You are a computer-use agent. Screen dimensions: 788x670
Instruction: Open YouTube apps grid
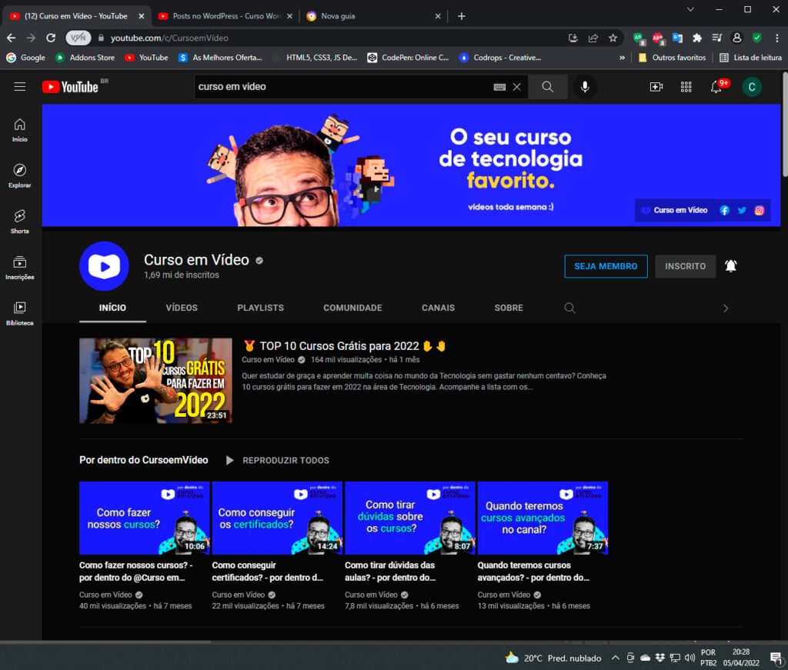(x=686, y=87)
